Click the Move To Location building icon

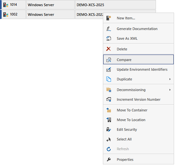pyautogui.click(x=109, y=120)
